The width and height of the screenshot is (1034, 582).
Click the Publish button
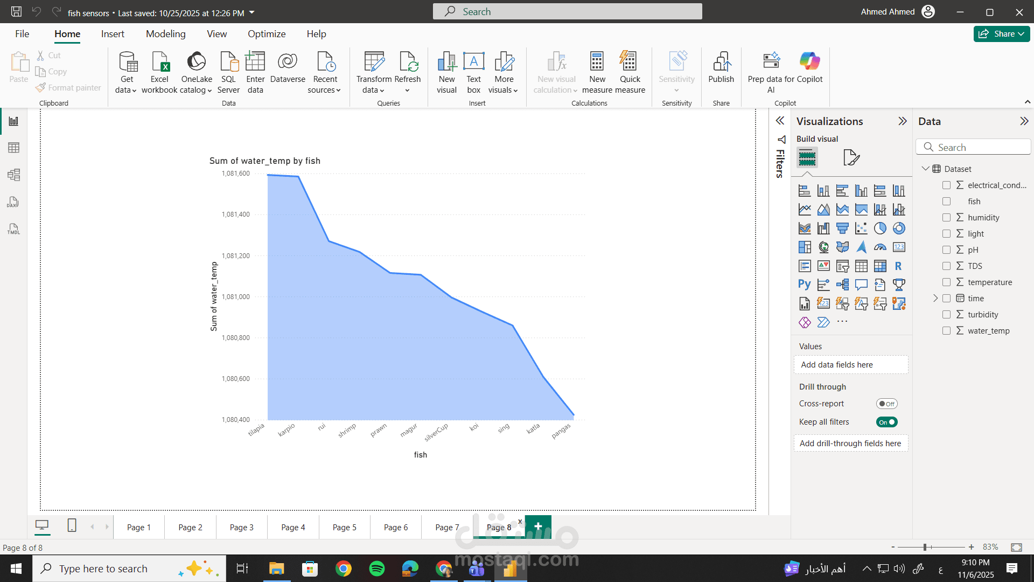point(721,70)
